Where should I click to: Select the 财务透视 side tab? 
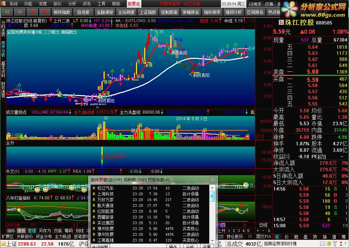[x=3, y=90]
